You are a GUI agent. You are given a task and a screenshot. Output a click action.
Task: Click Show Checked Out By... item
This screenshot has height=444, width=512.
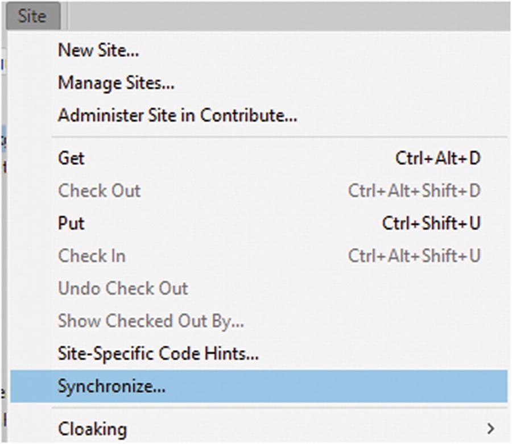151,321
